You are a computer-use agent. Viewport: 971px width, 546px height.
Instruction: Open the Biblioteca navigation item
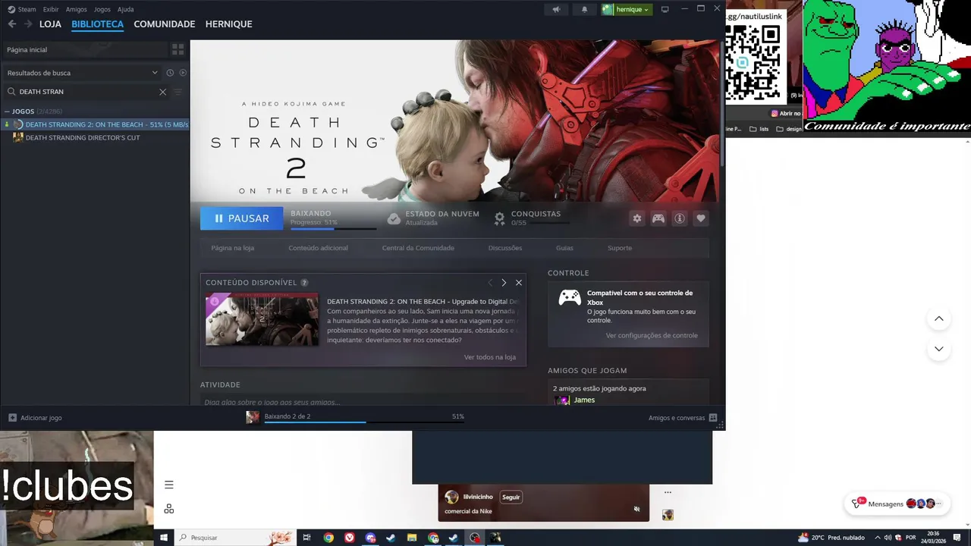tap(97, 24)
